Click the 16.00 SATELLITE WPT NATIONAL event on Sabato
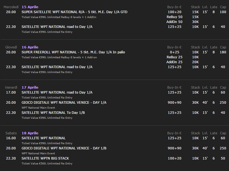Image resolution: width=229 pixels, height=171 pixels. coord(43,138)
